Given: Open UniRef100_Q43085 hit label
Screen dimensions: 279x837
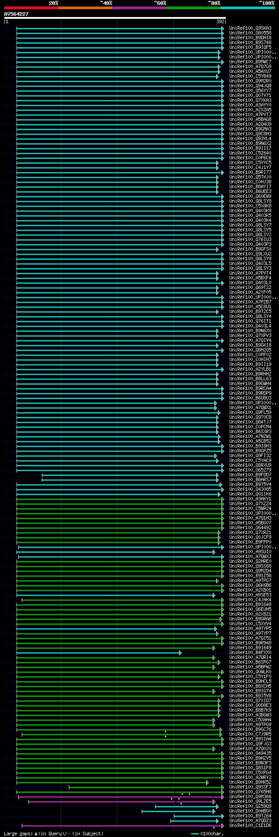Looking at the screenshot, I should coord(250,489).
